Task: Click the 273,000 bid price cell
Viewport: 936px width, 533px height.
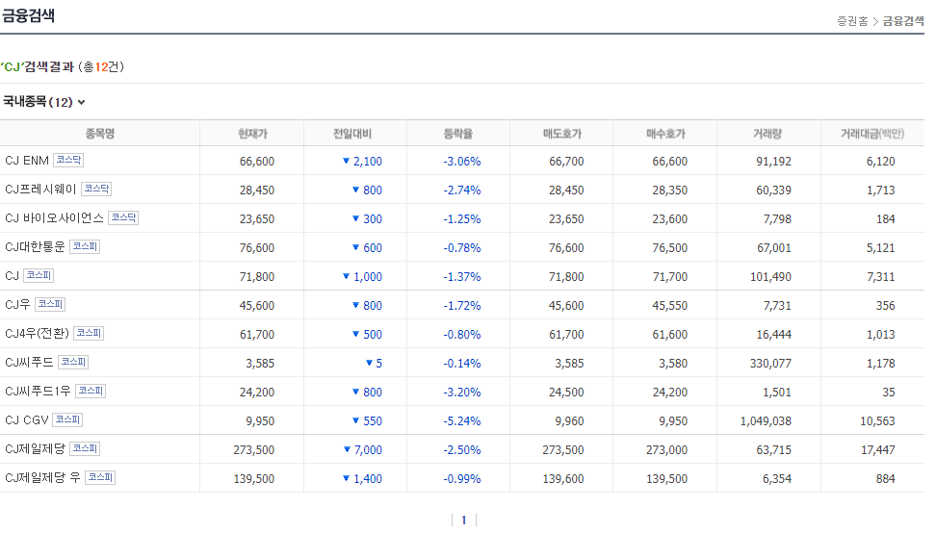Action: tap(666, 449)
